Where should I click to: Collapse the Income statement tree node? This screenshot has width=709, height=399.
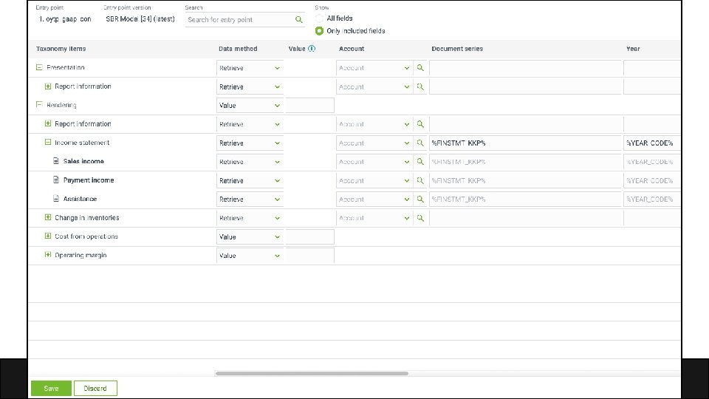click(48, 143)
